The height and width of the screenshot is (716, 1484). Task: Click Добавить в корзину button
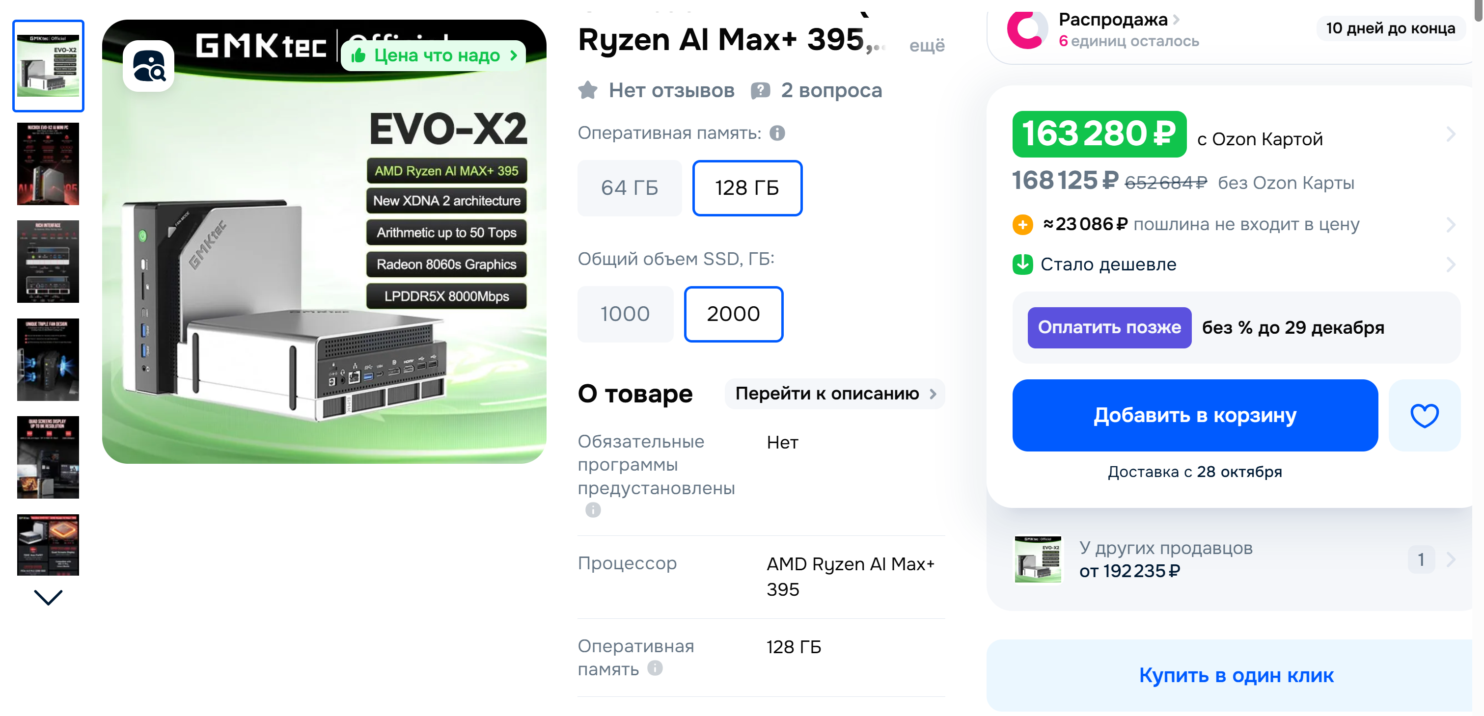(x=1195, y=415)
